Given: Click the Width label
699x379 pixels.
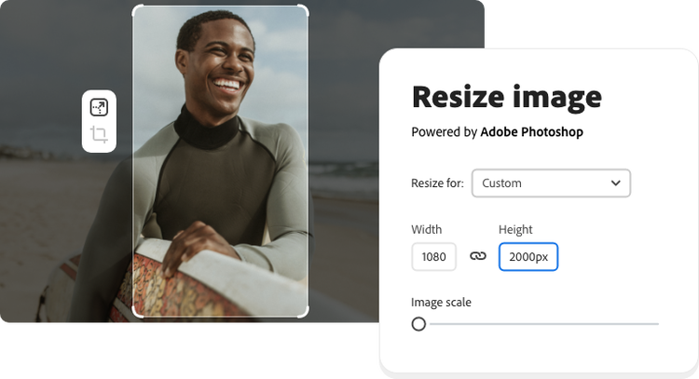Looking at the screenshot, I should pyautogui.click(x=427, y=229).
